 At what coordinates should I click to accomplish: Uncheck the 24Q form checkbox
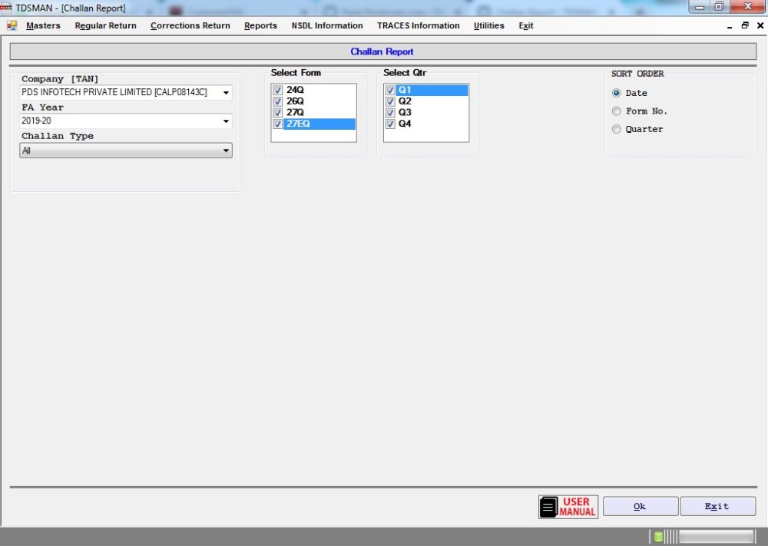pos(278,90)
